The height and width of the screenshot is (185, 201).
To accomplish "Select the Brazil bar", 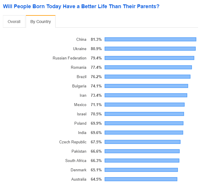I will coord(148,77).
